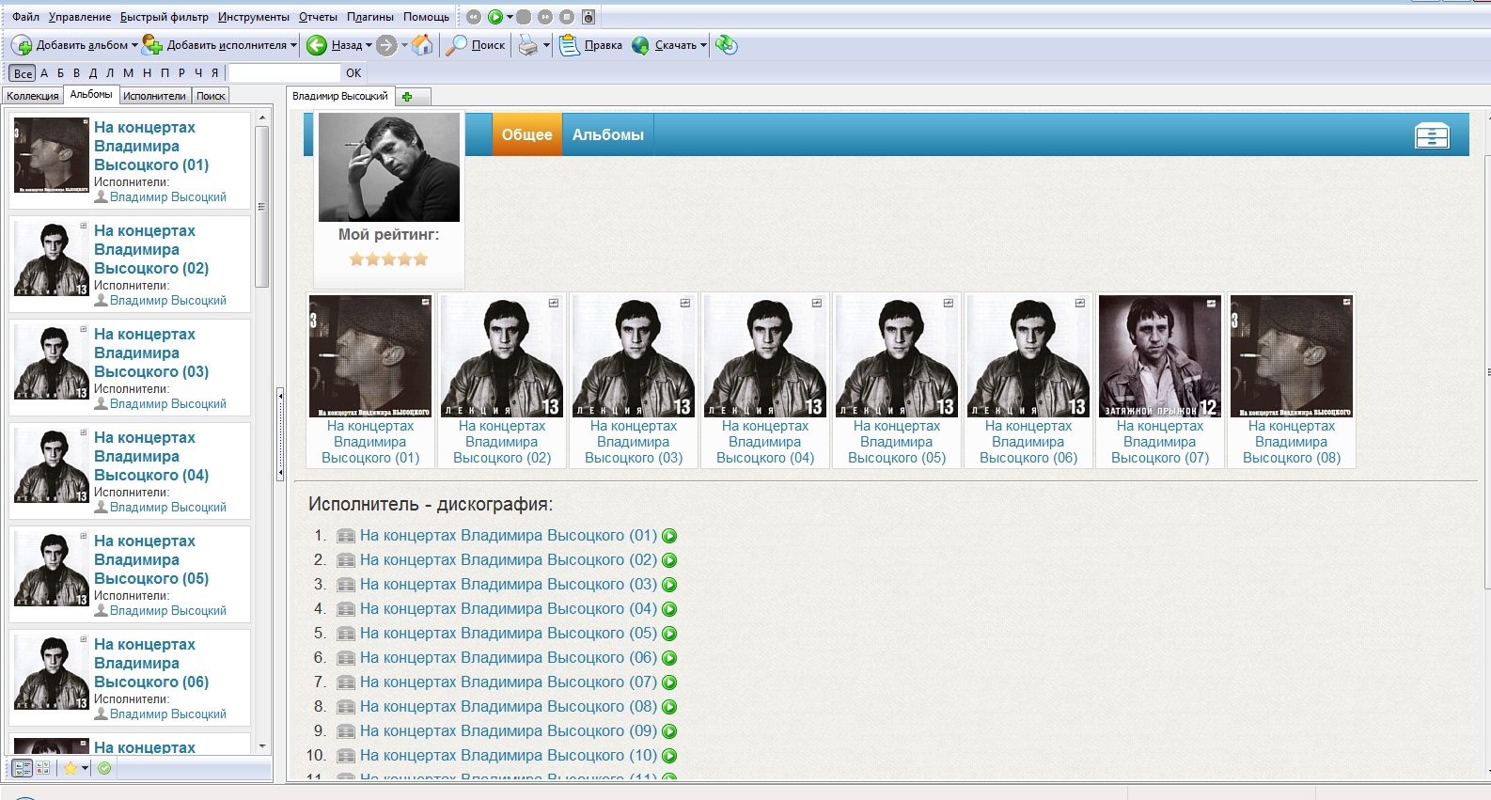Stop playback with the stop button
The image size is (1491, 800).
tap(567, 17)
